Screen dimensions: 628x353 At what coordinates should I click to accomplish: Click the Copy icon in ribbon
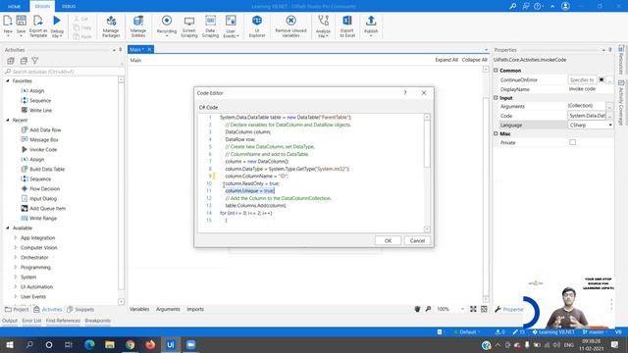click(77, 27)
